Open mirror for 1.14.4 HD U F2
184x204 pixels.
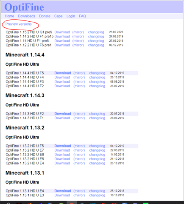[x=79, y=86]
